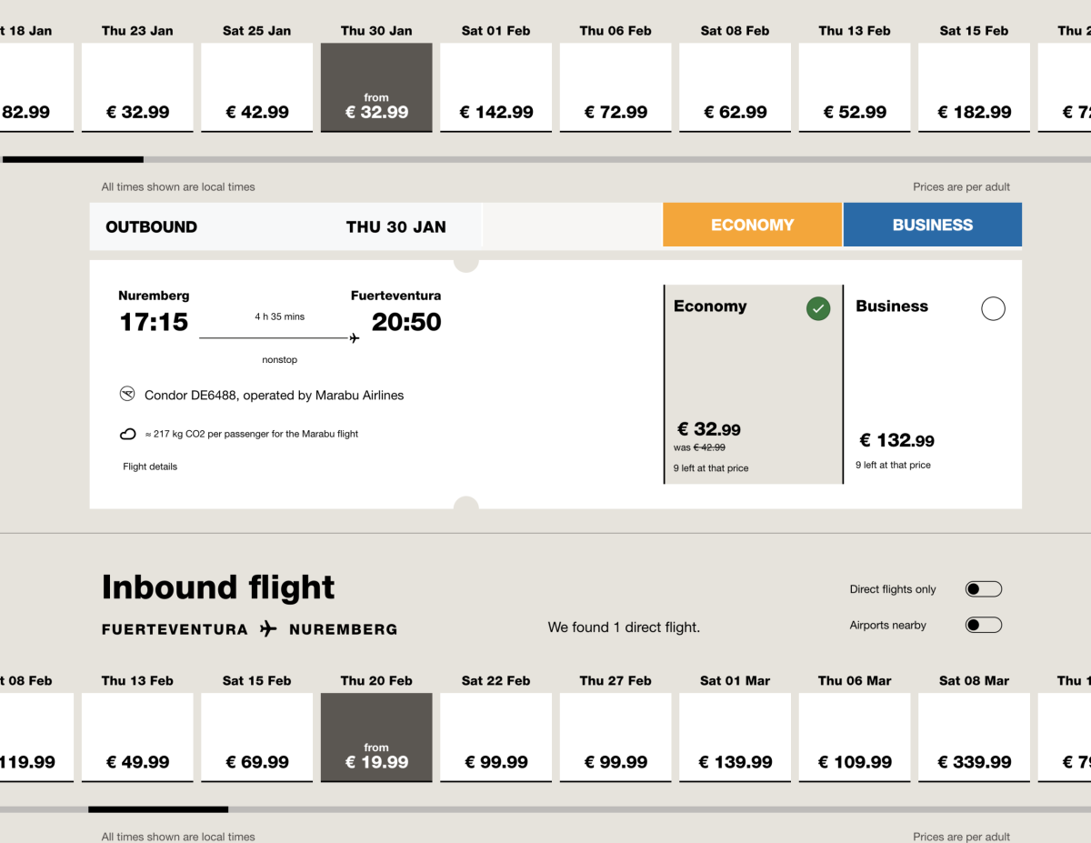Screen dimensions: 1091x843
Task: Select inbound Sat 08 Mar at €339.99
Action: 974,738
